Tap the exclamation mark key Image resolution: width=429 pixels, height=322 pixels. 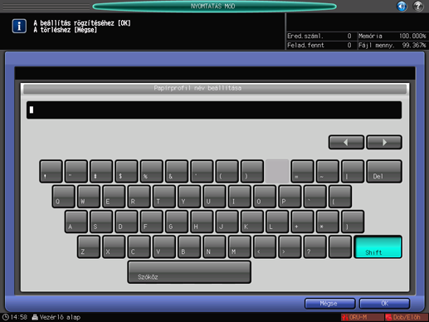(51, 171)
